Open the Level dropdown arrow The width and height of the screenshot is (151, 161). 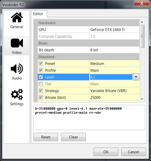coord(136,77)
